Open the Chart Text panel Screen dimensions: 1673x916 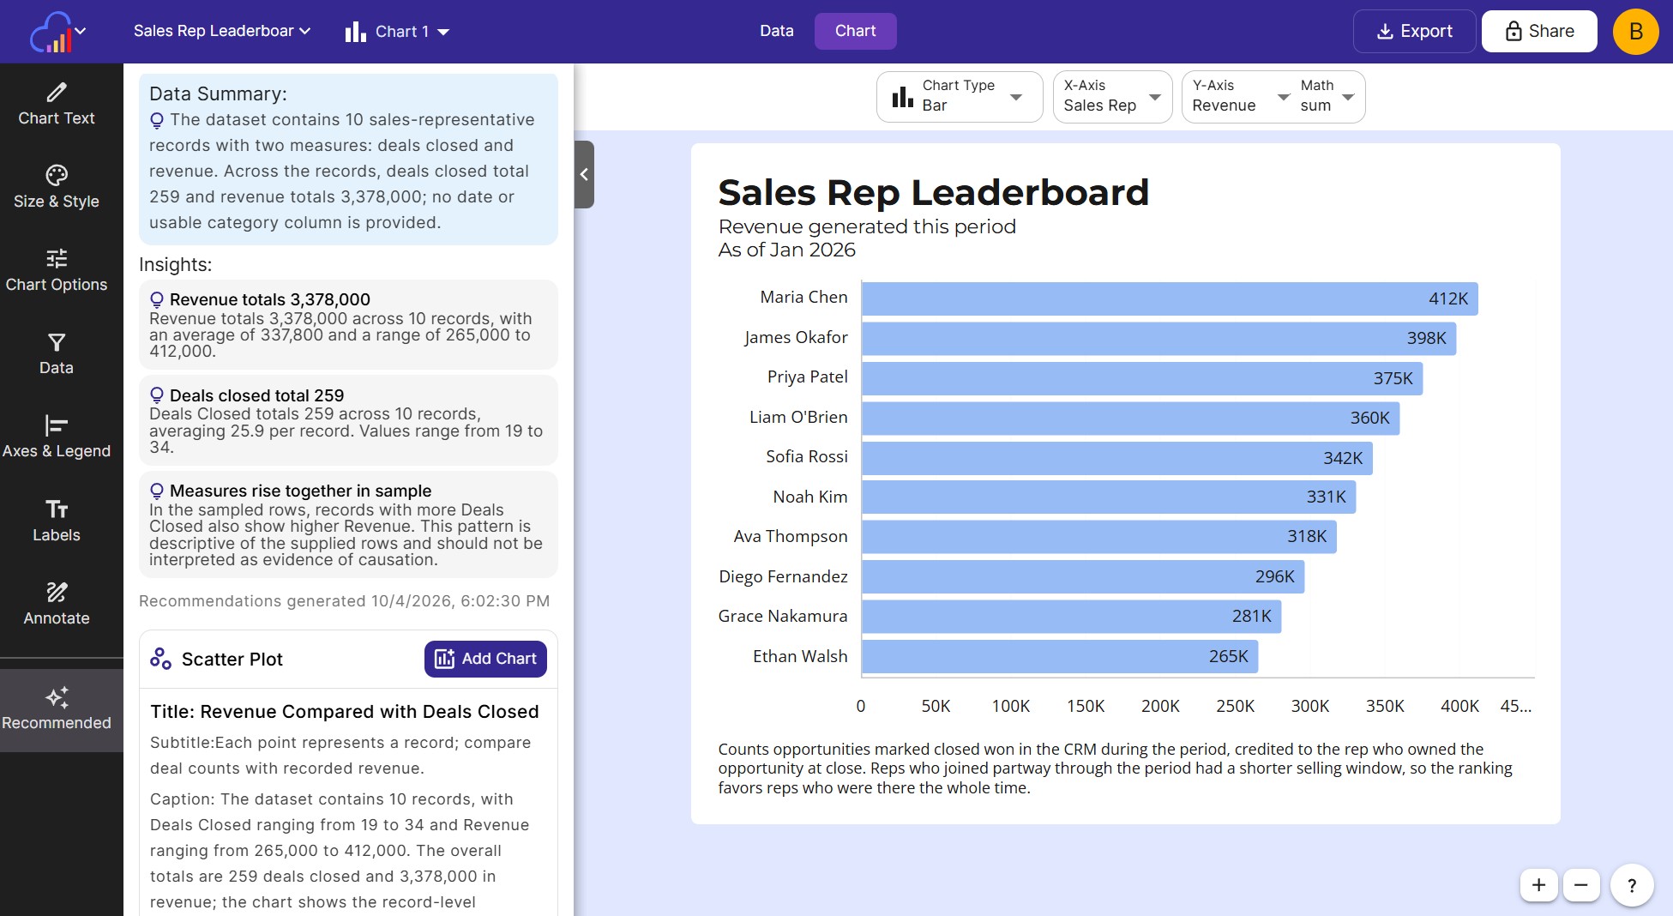coord(57,105)
